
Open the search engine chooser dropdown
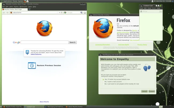coord(65,13)
